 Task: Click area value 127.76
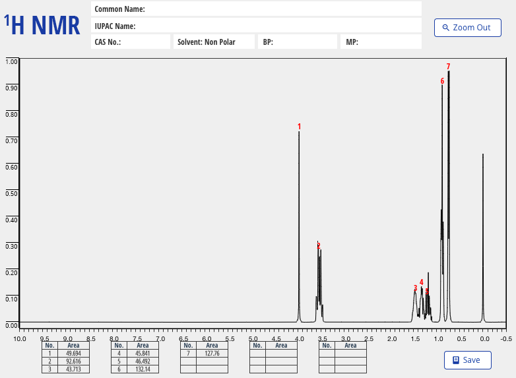[x=212, y=354]
